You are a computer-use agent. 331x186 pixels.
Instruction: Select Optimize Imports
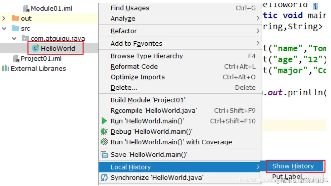pos(180,77)
